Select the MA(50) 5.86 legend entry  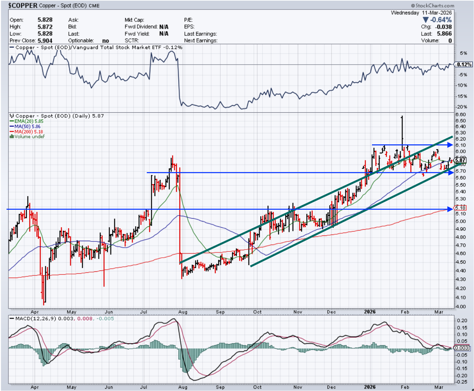pyautogui.click(x=27, y=126)
